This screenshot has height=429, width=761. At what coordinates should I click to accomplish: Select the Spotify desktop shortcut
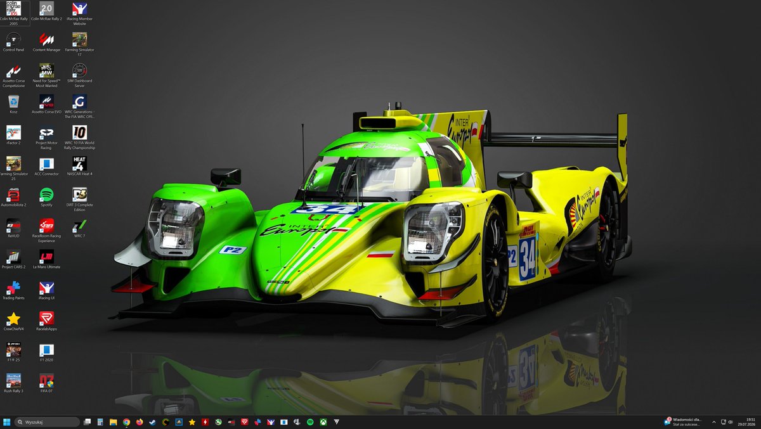pos(46,198)
